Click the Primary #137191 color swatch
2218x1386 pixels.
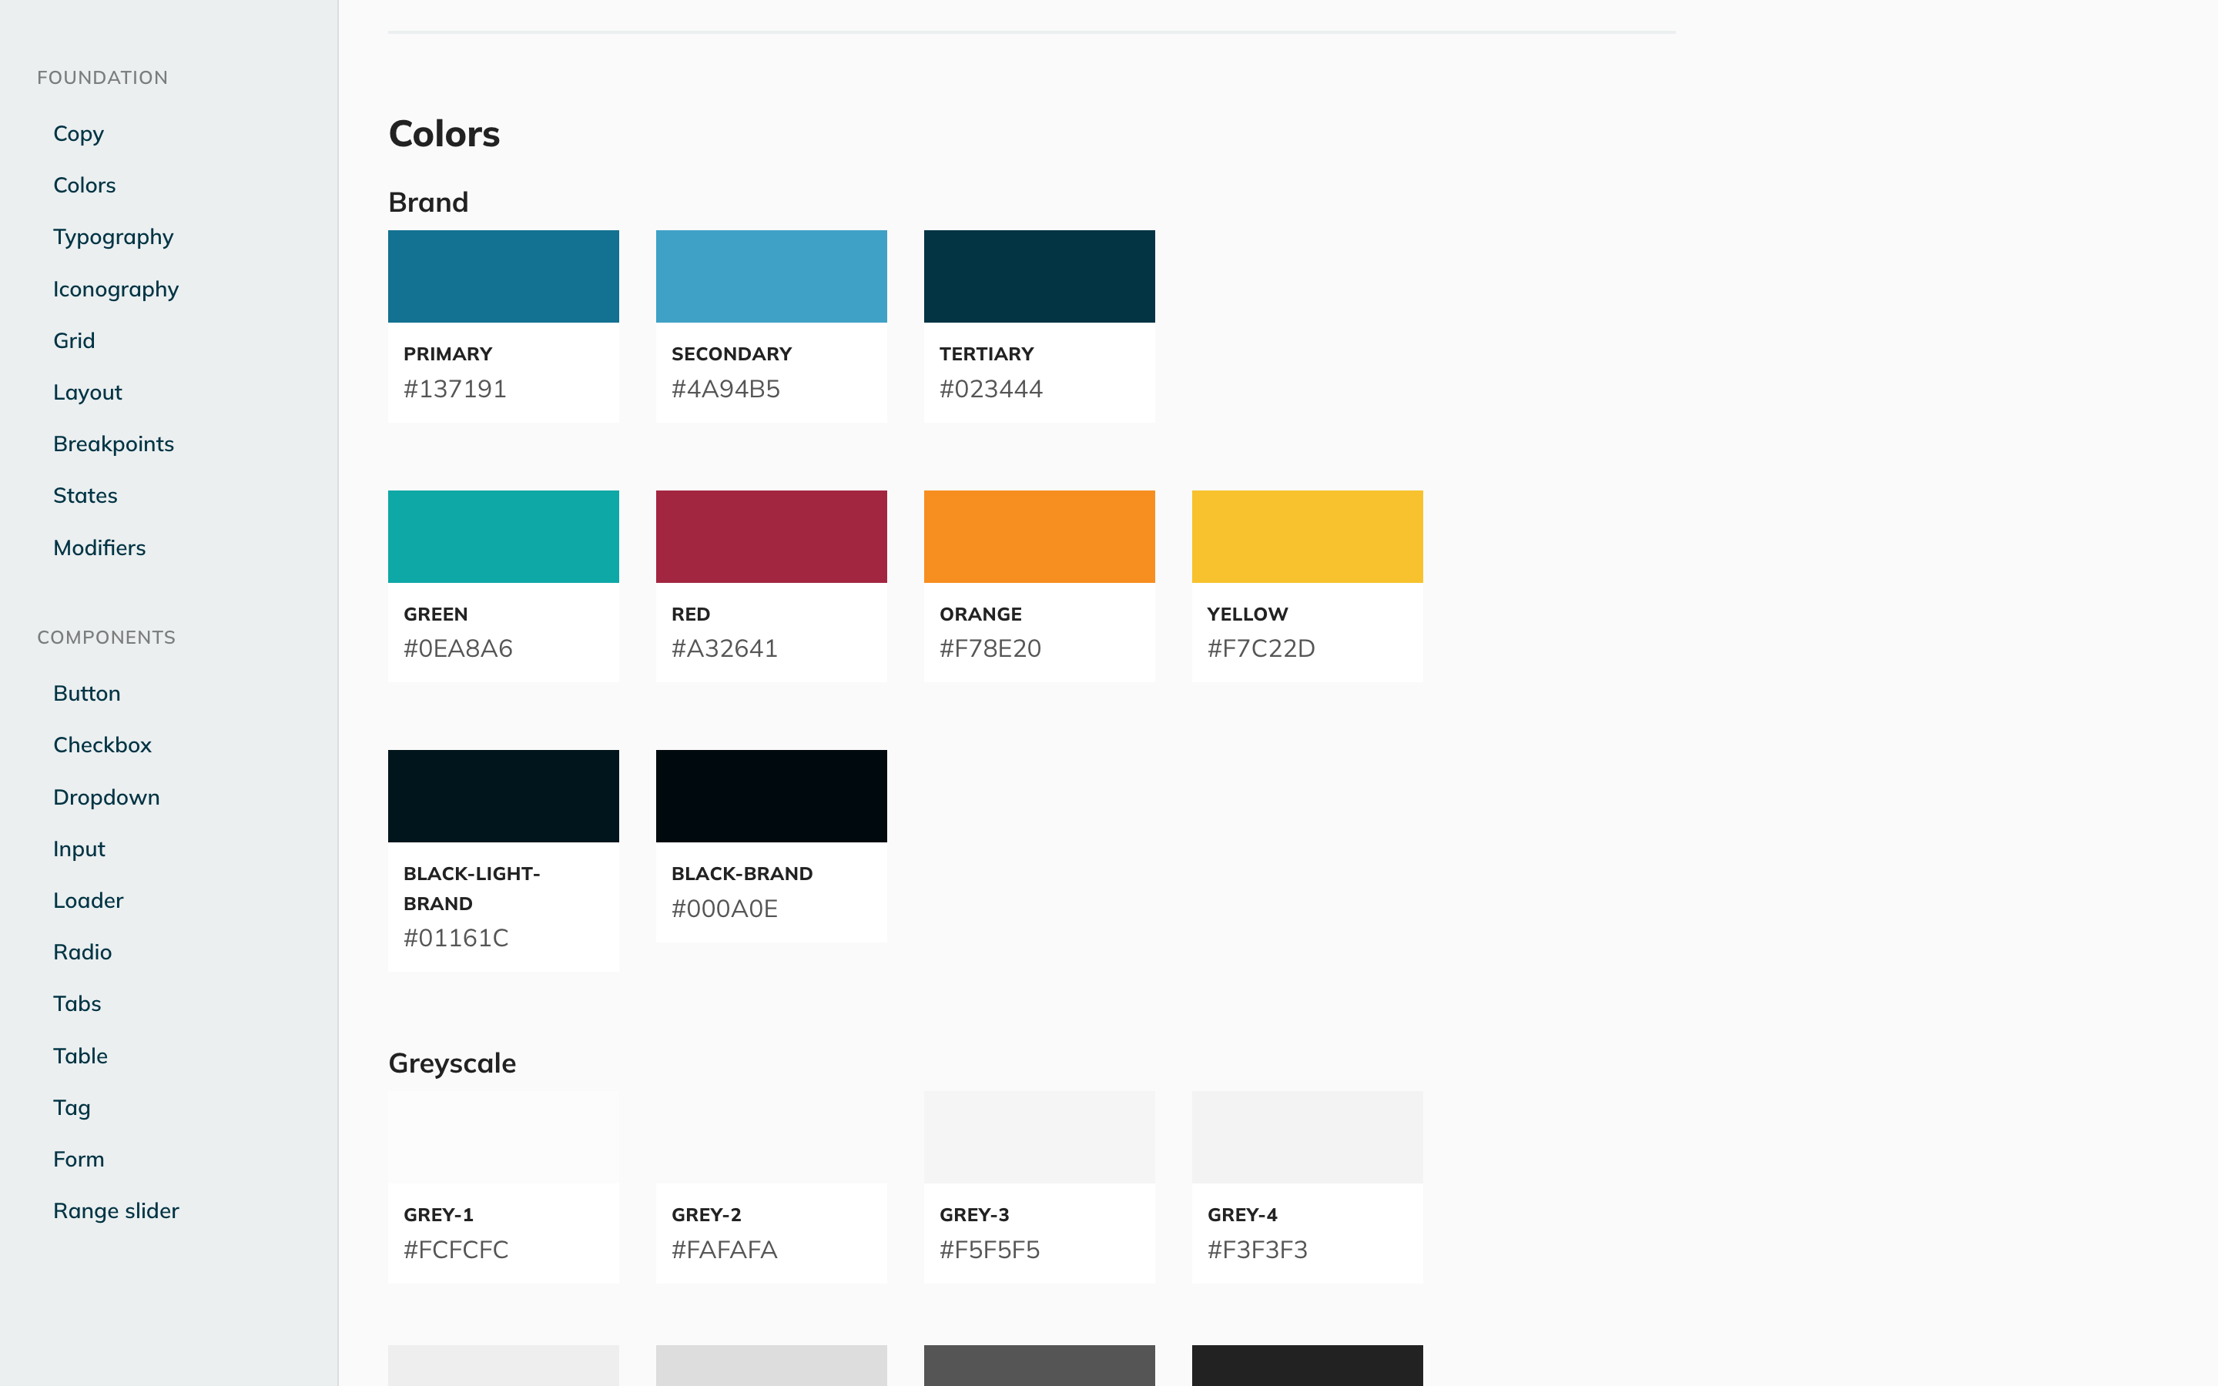(x=503, y=276)
